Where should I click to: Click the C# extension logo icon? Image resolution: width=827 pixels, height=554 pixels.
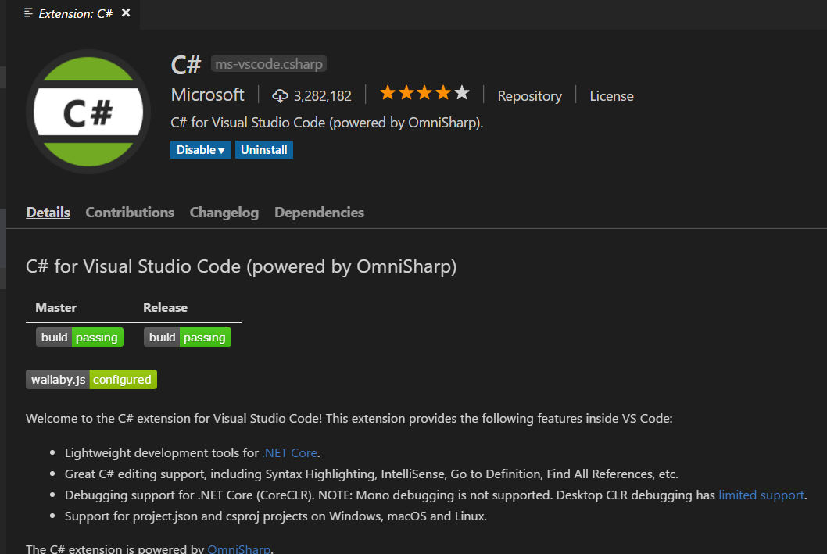88,111
